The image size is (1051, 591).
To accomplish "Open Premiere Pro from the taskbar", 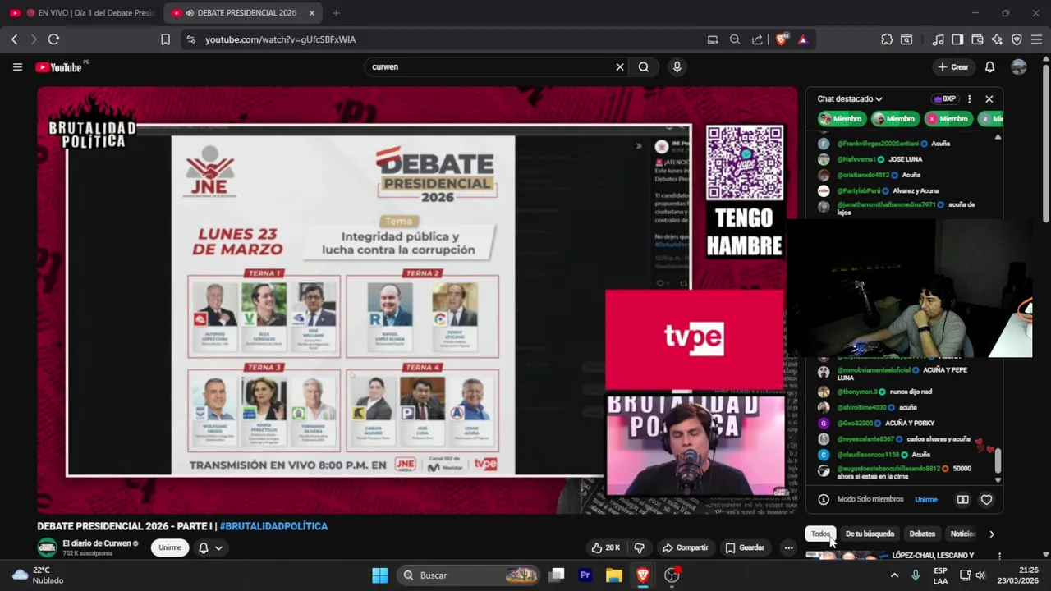I will point(585,575).
